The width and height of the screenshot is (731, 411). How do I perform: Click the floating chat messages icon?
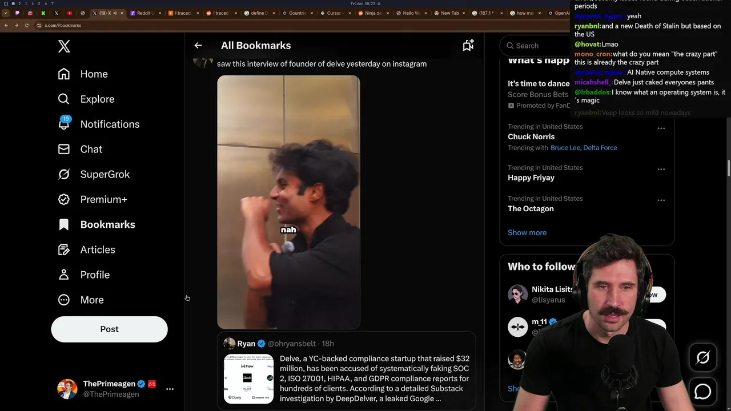(x=702, y=392)
